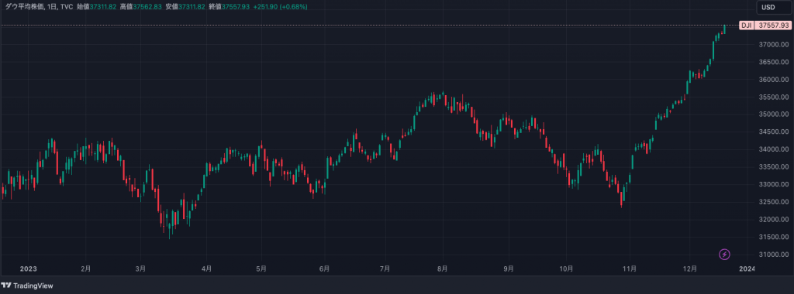Click the 2023 time axis label
This screenshot has height=294, width=794.
(29, 268)
